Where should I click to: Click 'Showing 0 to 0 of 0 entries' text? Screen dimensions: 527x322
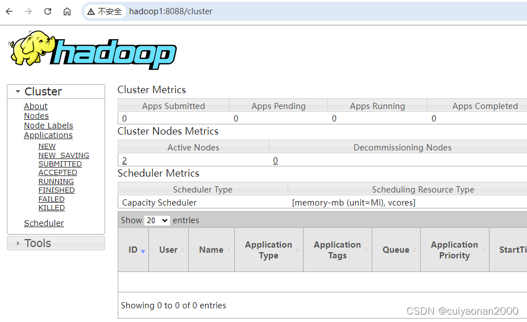coord(173,306)
